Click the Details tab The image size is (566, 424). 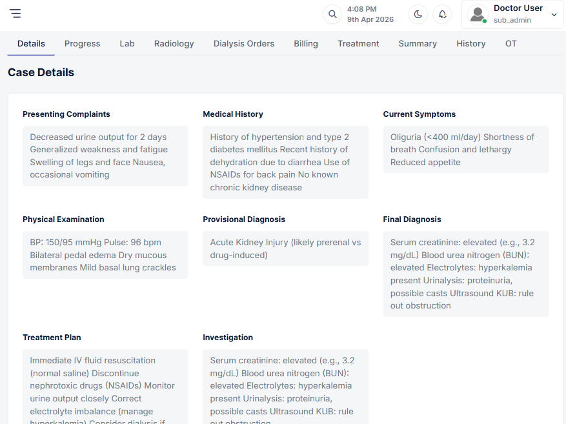click(x=31, y=44)
